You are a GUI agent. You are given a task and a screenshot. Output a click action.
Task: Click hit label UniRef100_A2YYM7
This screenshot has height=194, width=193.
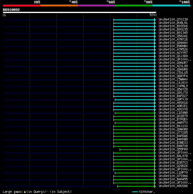(173, 53)
